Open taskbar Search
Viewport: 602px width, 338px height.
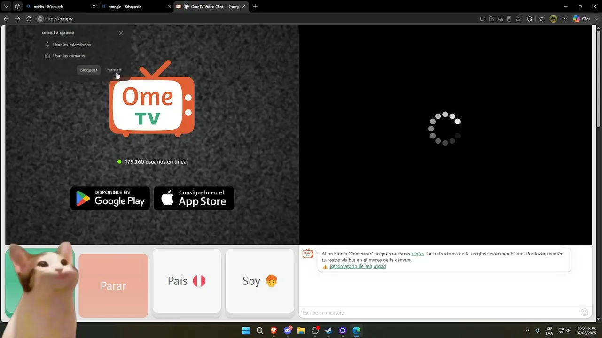[260, 330]
